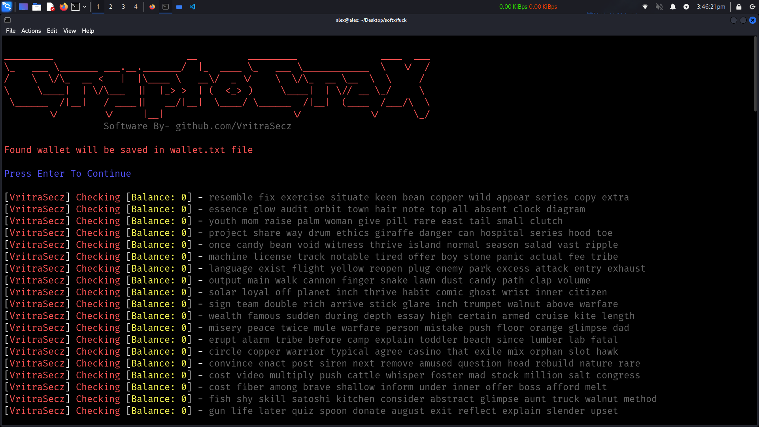The height and width of the screenshot is (427, 759).
Task: Open the Actions menu
Action: point(30,30)
